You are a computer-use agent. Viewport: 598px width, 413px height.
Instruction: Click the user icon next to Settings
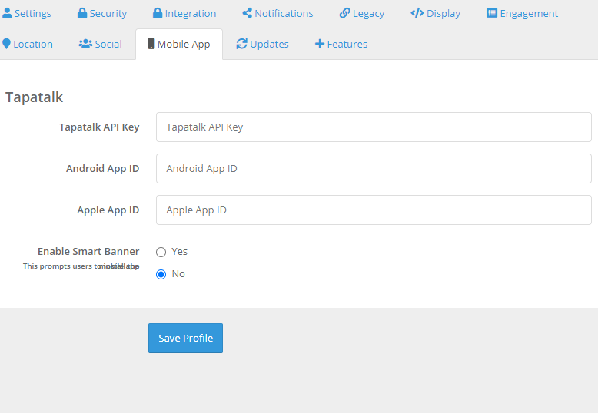[x=7, y=13]
